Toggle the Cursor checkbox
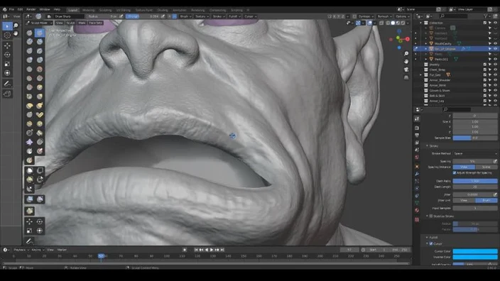 point(431,243)
